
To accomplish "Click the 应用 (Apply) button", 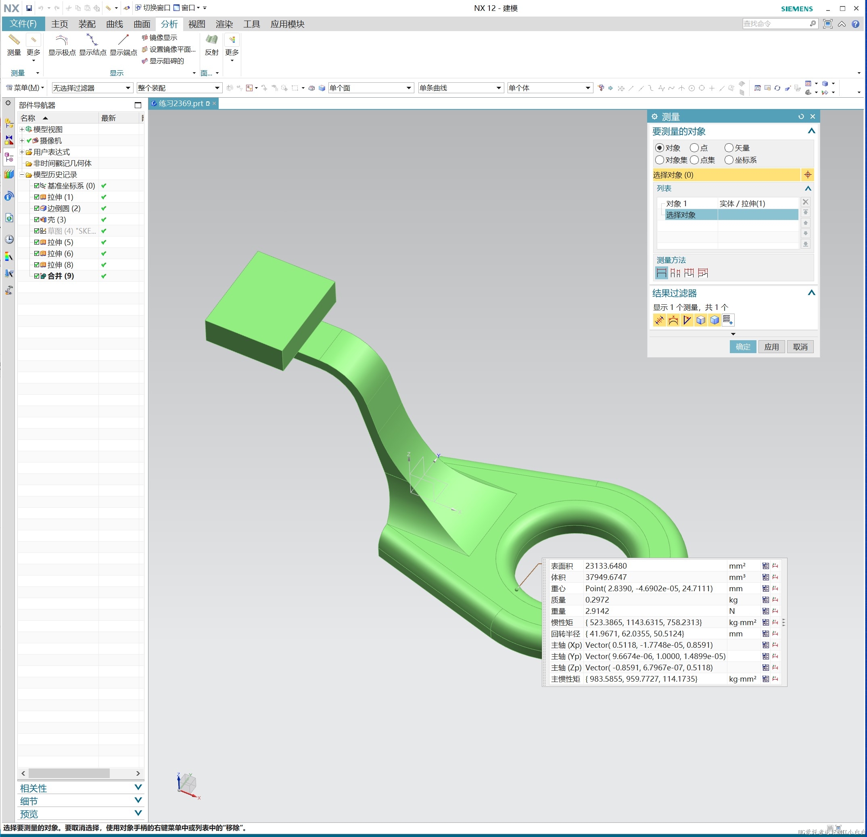I will [x=771, y=346].
